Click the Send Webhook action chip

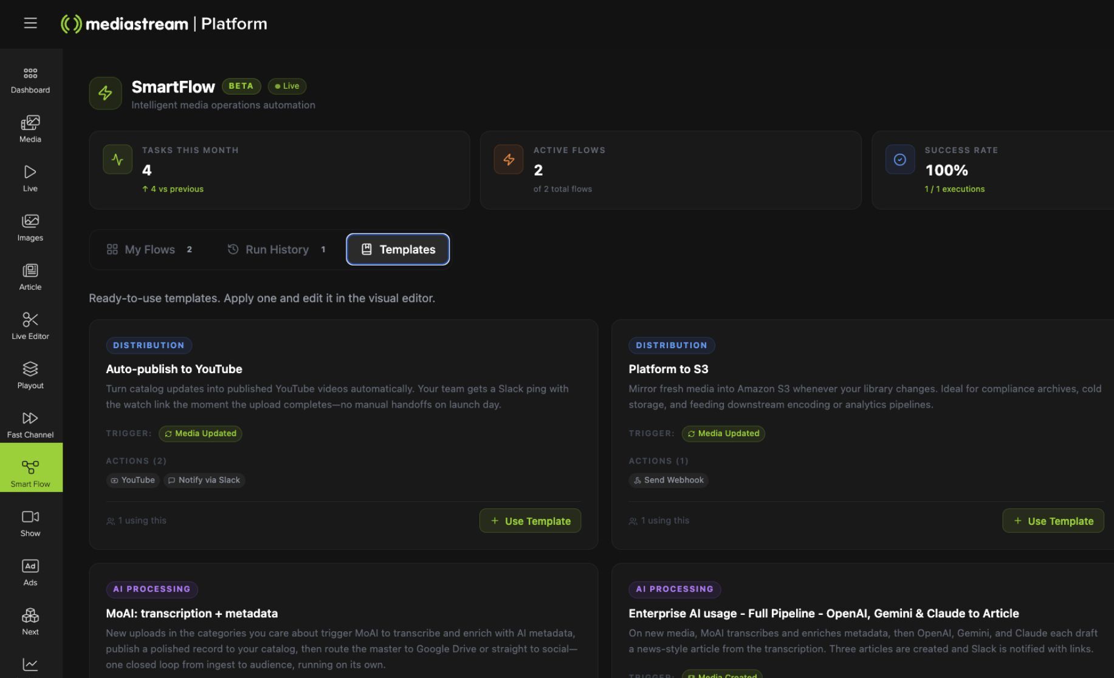click(669, 480)
